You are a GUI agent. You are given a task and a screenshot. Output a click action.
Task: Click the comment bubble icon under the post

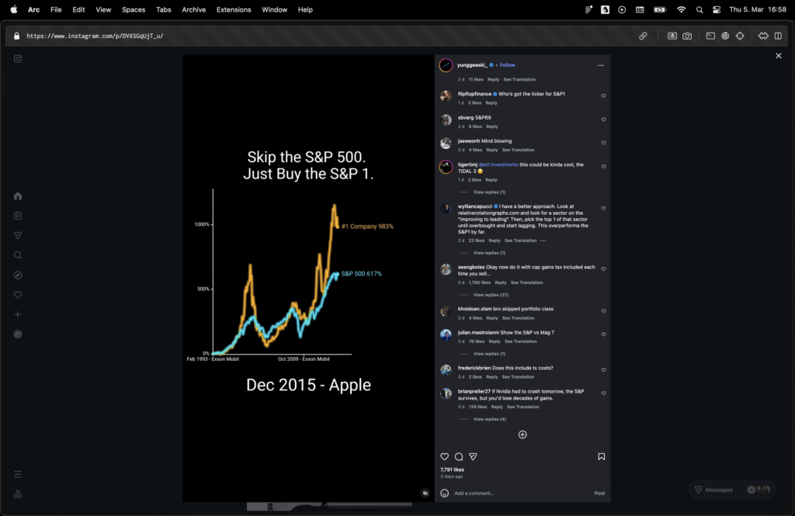click(x=459, y=457)
